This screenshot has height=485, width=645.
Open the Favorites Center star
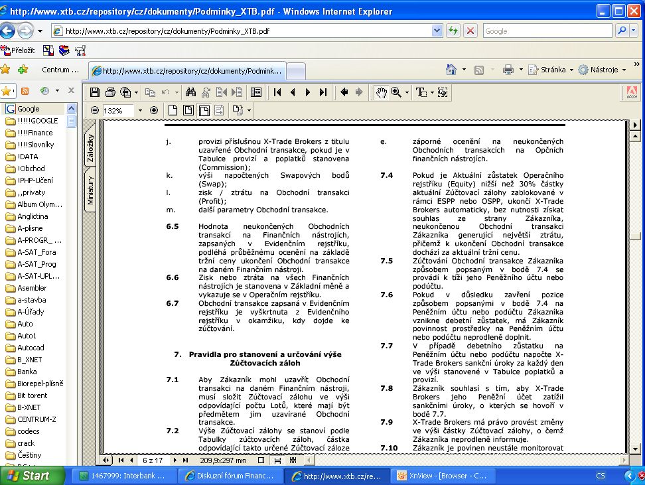coord(5,70)
